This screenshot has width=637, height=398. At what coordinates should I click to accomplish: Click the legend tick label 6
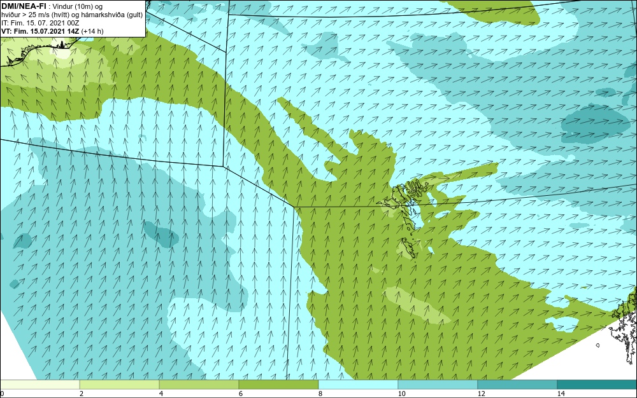241,394
